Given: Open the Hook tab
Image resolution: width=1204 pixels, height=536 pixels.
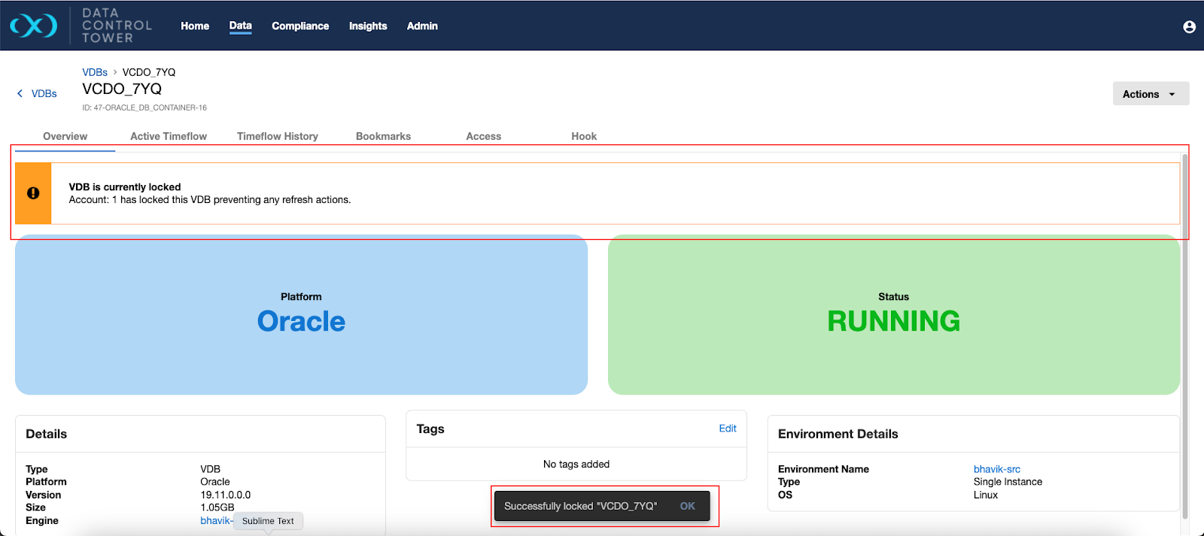Looking at the screenshot, I should 584,137.
